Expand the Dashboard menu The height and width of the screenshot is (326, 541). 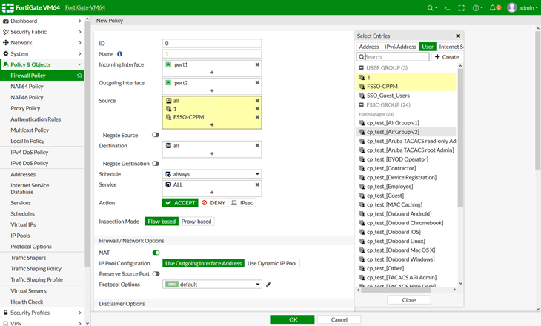pos(80,21)
